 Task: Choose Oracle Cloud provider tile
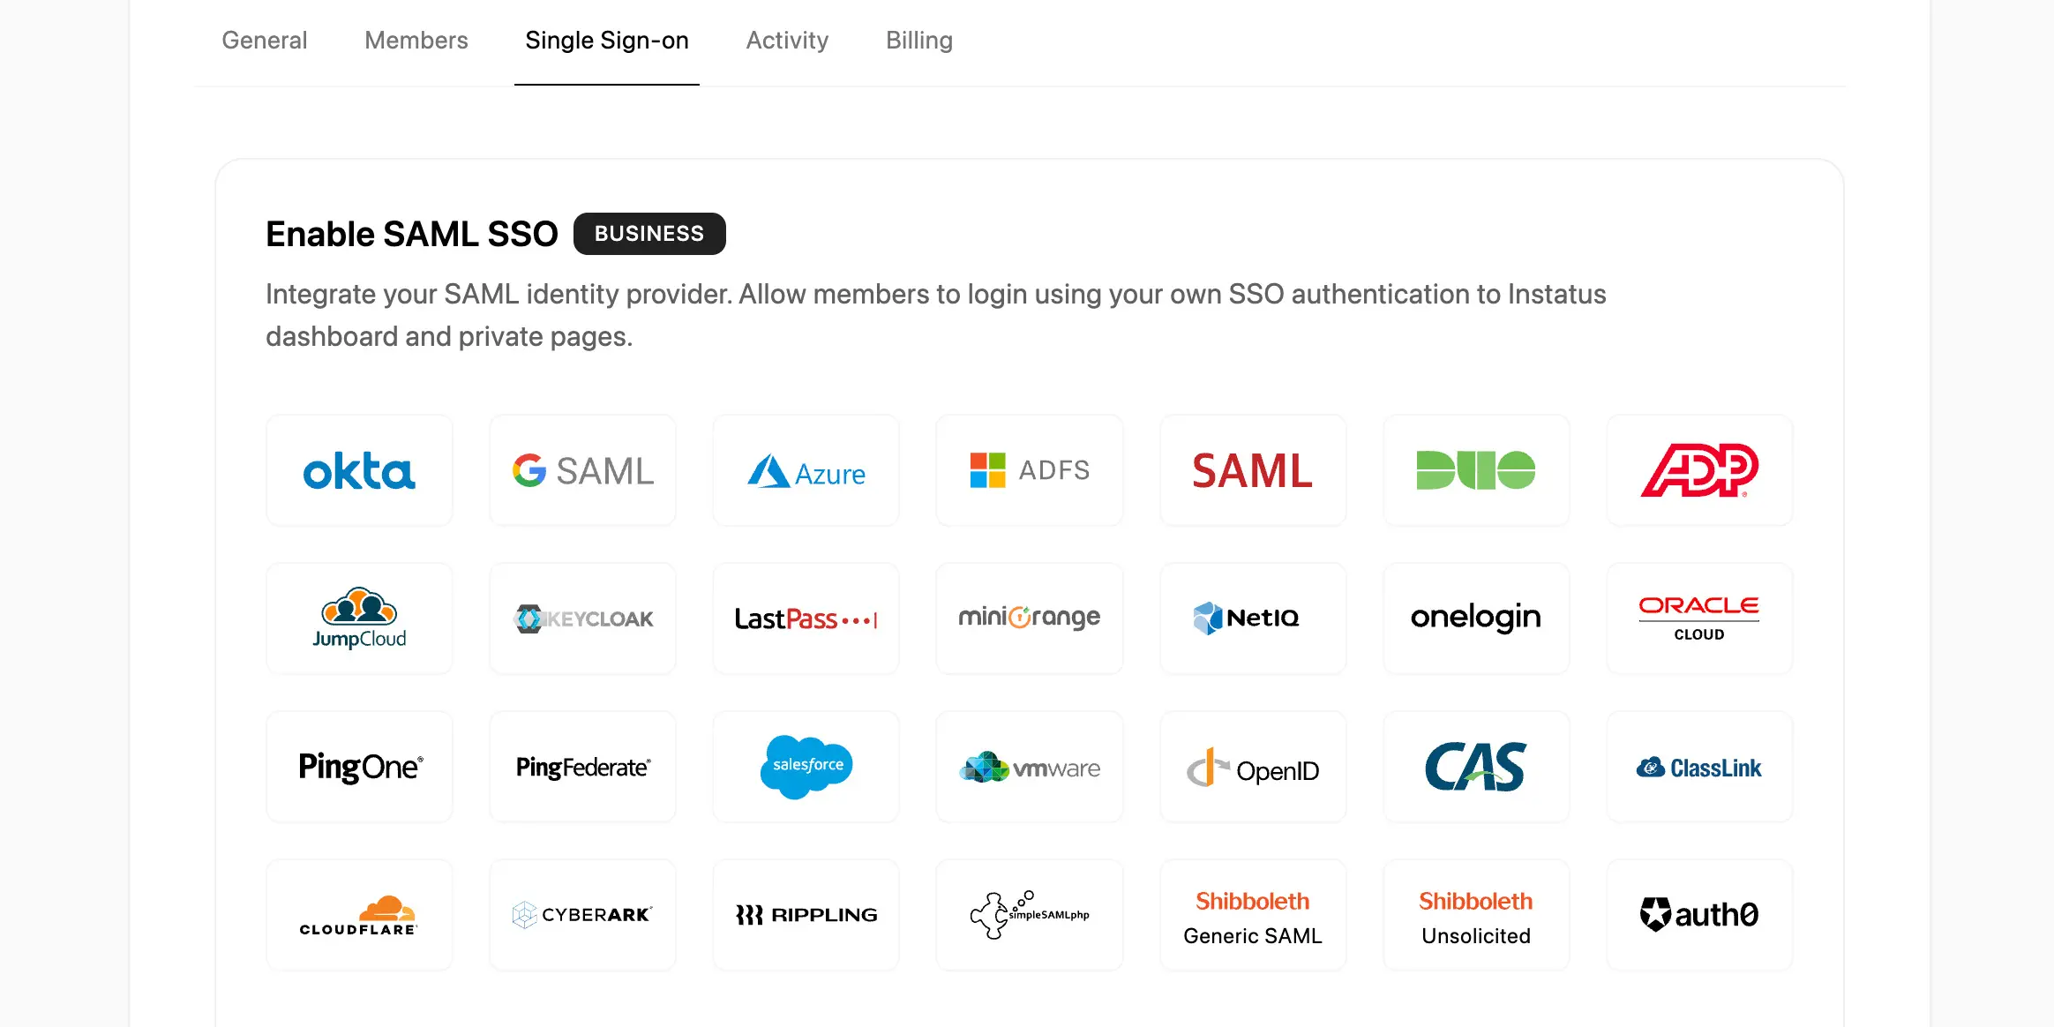coord(1699,618)
